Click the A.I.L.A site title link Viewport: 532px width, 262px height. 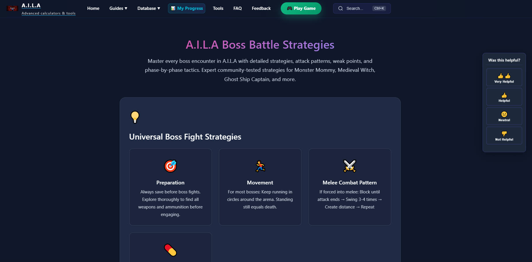coord(31,6)
